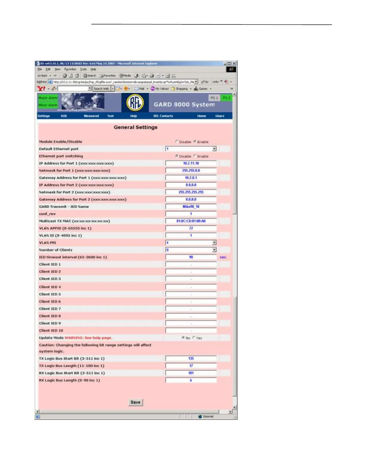Click the RFL logo in the banner
Viewport: 365px width, 472px height.
point(135,103)
